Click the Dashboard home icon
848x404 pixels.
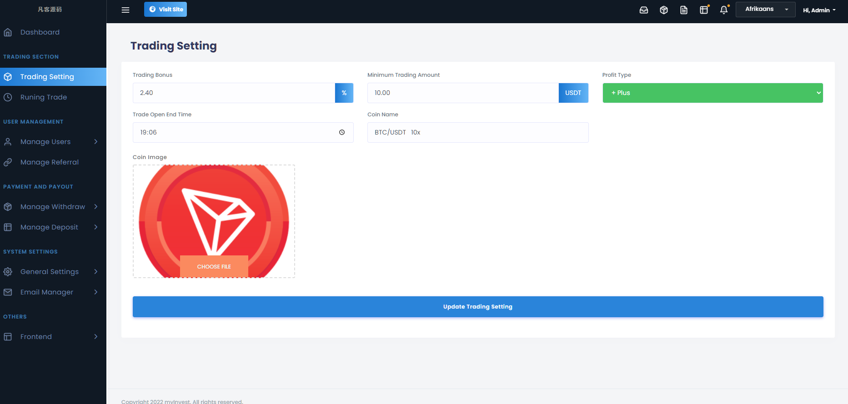tap(8, 32)
